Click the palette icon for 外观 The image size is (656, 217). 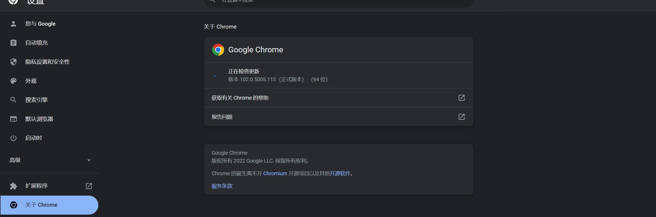click(13, 81)
